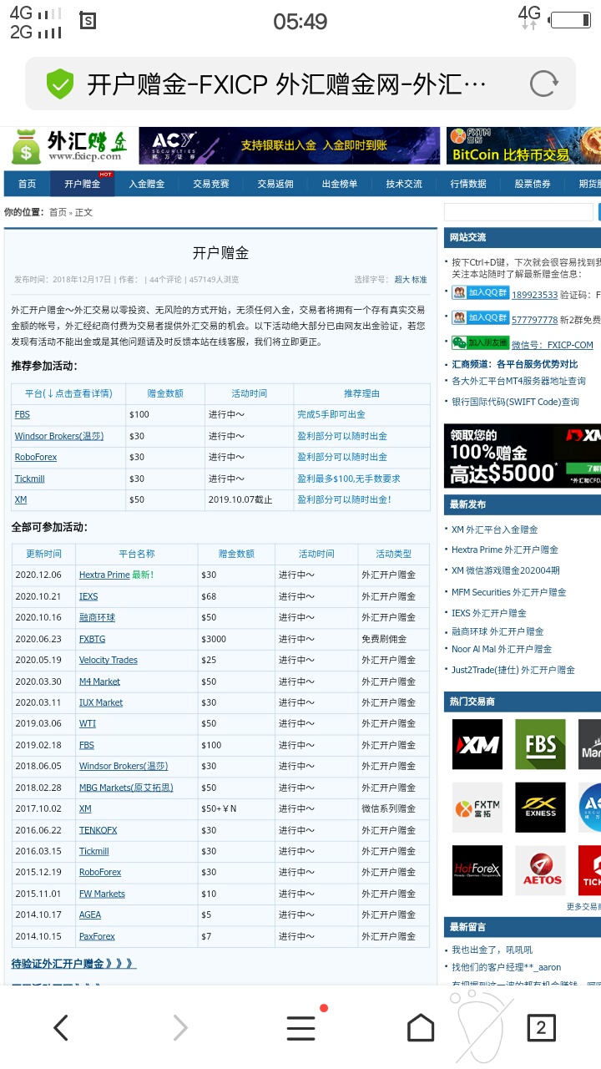The image size is (601, 1069).
Task: Open the 交易竞赛 nav tab
Action: tap(210, 184)
